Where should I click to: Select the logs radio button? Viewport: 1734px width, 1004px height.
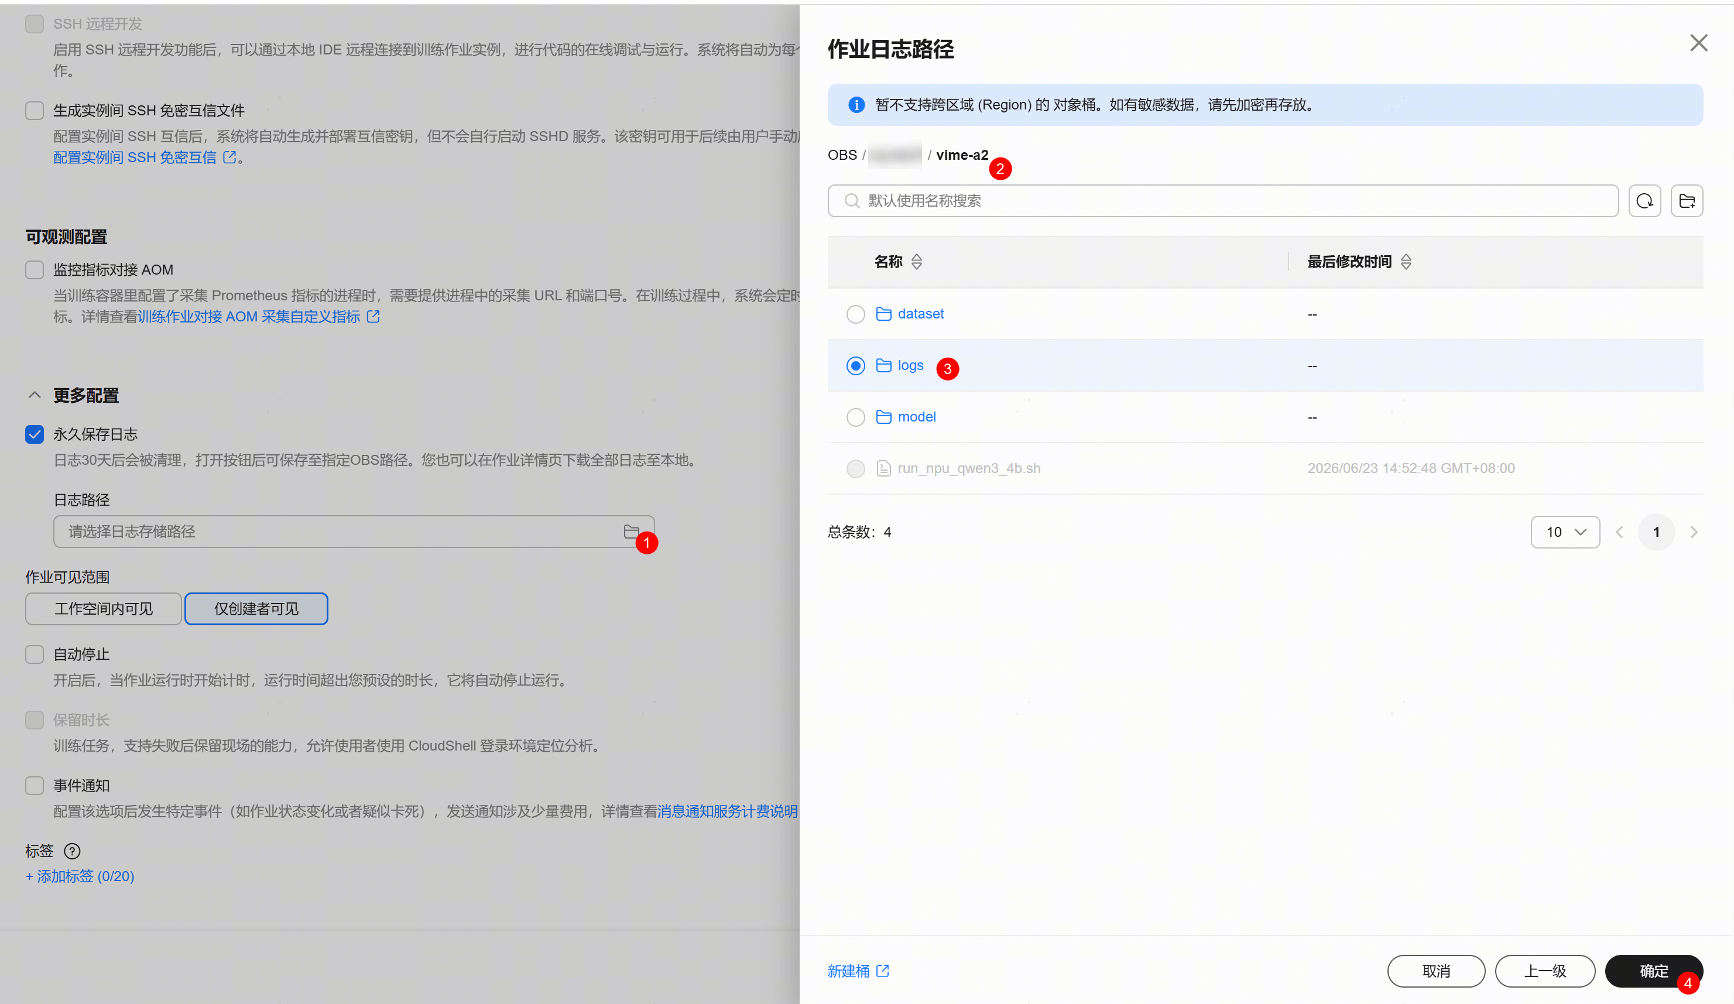tap(855, 365)
